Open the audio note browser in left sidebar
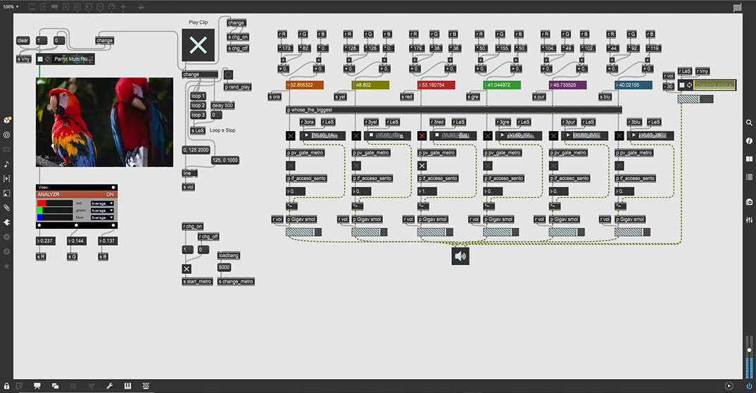Screen dimensions: 756x393 7,164
